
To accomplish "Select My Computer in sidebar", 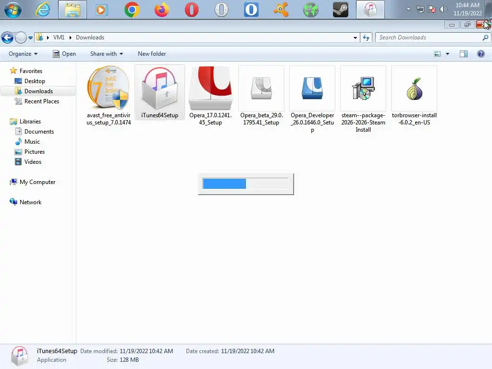I will [37, 182].
